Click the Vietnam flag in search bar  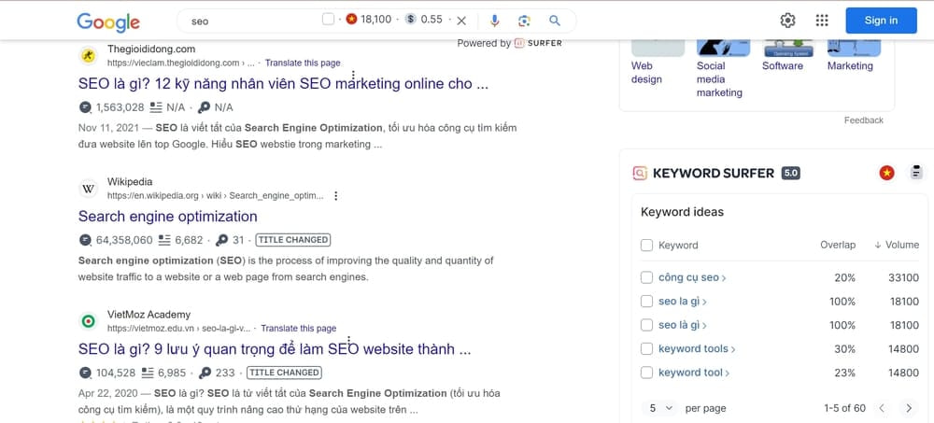[351, 19]
